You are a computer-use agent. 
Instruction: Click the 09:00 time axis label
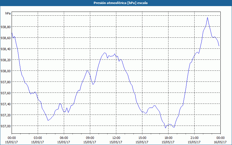90,138
